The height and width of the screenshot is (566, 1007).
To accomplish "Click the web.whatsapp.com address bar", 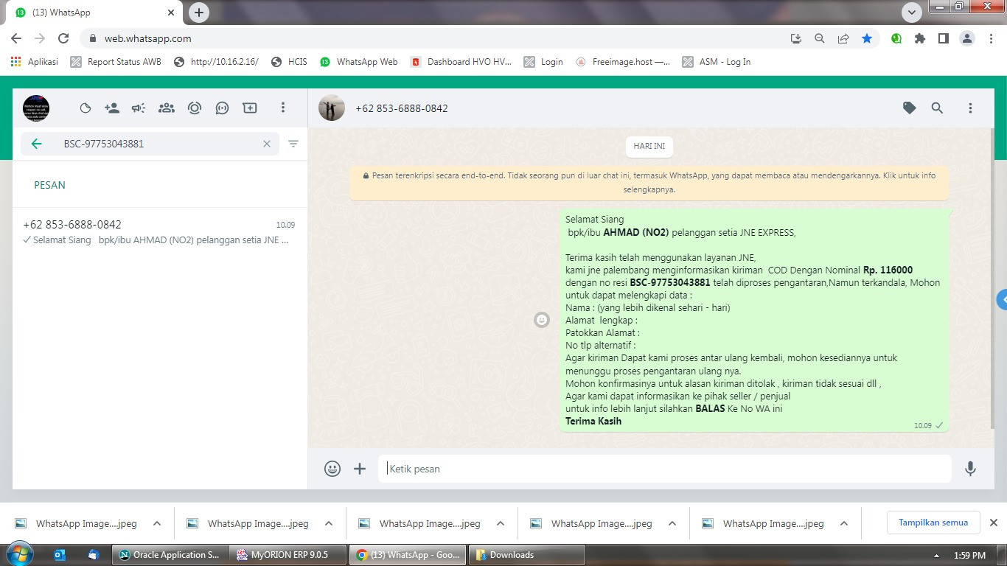I will (435, 38).
